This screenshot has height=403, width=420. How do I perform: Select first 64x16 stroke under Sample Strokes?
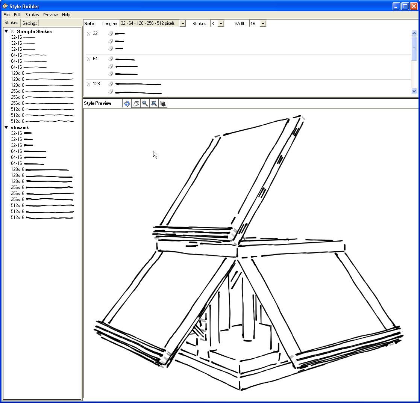tap(29, 55)
